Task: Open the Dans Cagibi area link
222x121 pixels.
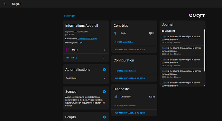Action: click(69, 16)
